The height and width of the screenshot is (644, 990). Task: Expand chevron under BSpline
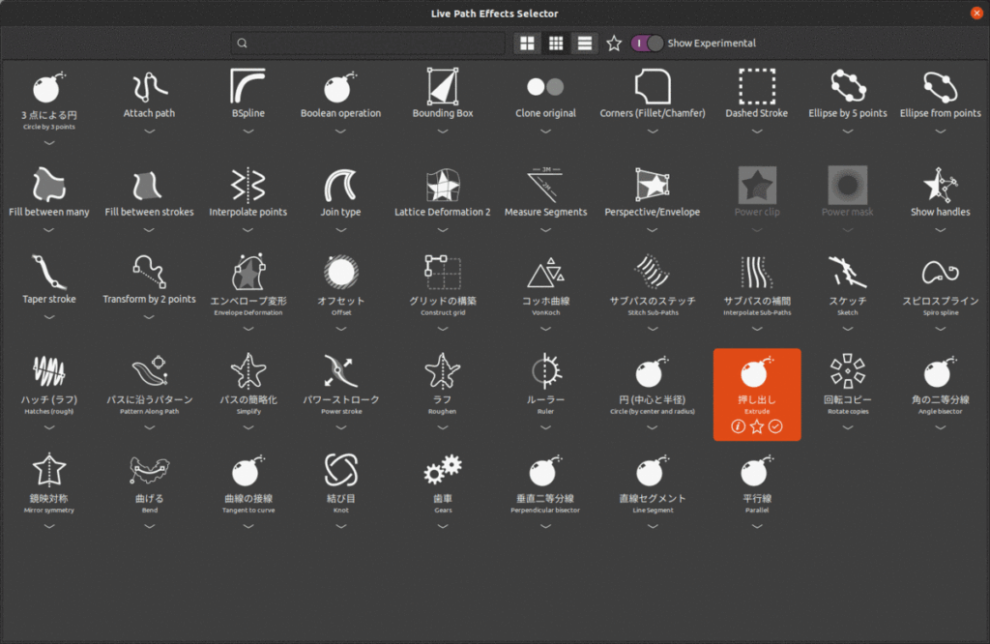[x=248, y=132]
